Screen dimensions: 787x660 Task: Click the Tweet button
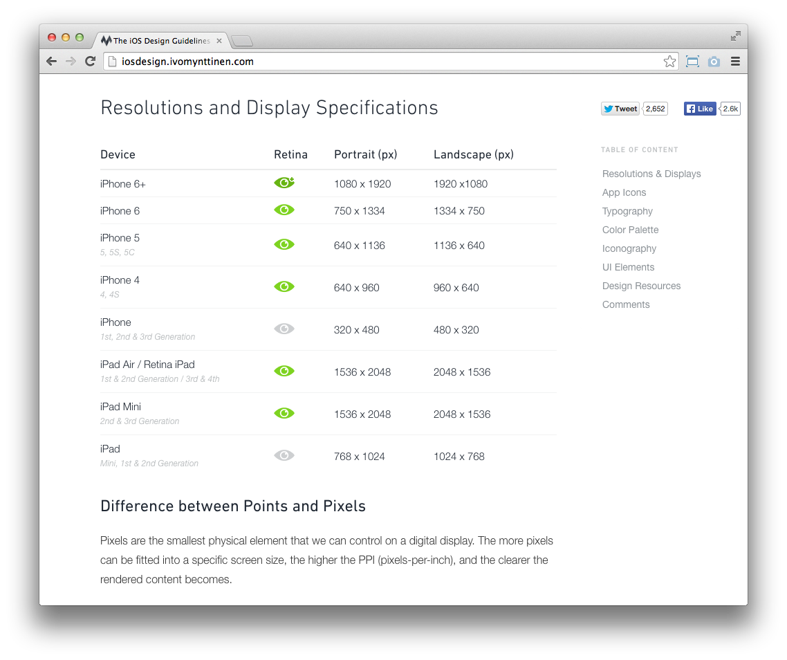tap(620, 109)
